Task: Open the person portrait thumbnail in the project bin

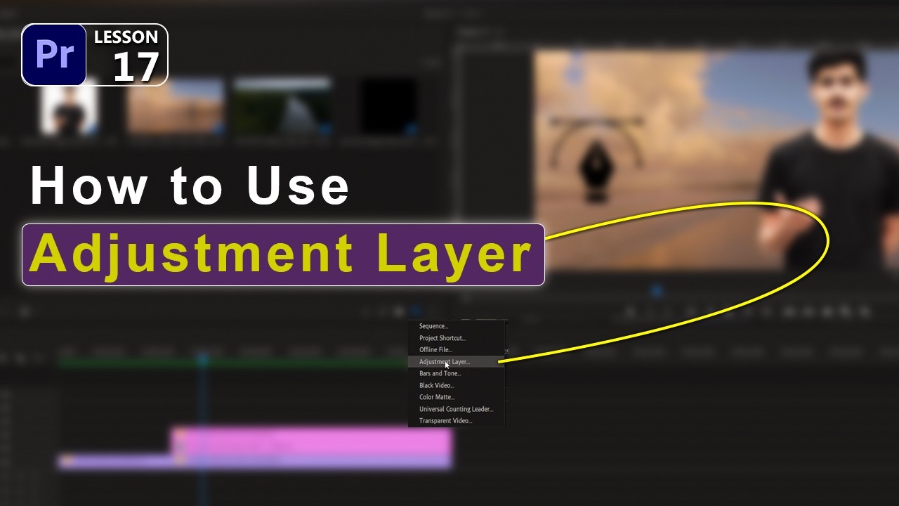Action: click(x=69, y=107)
